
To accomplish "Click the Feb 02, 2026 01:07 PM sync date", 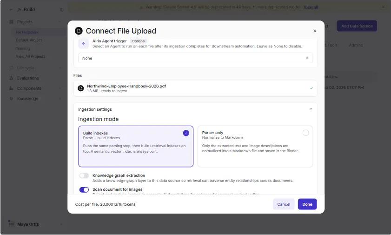I will tap(344, 87).
